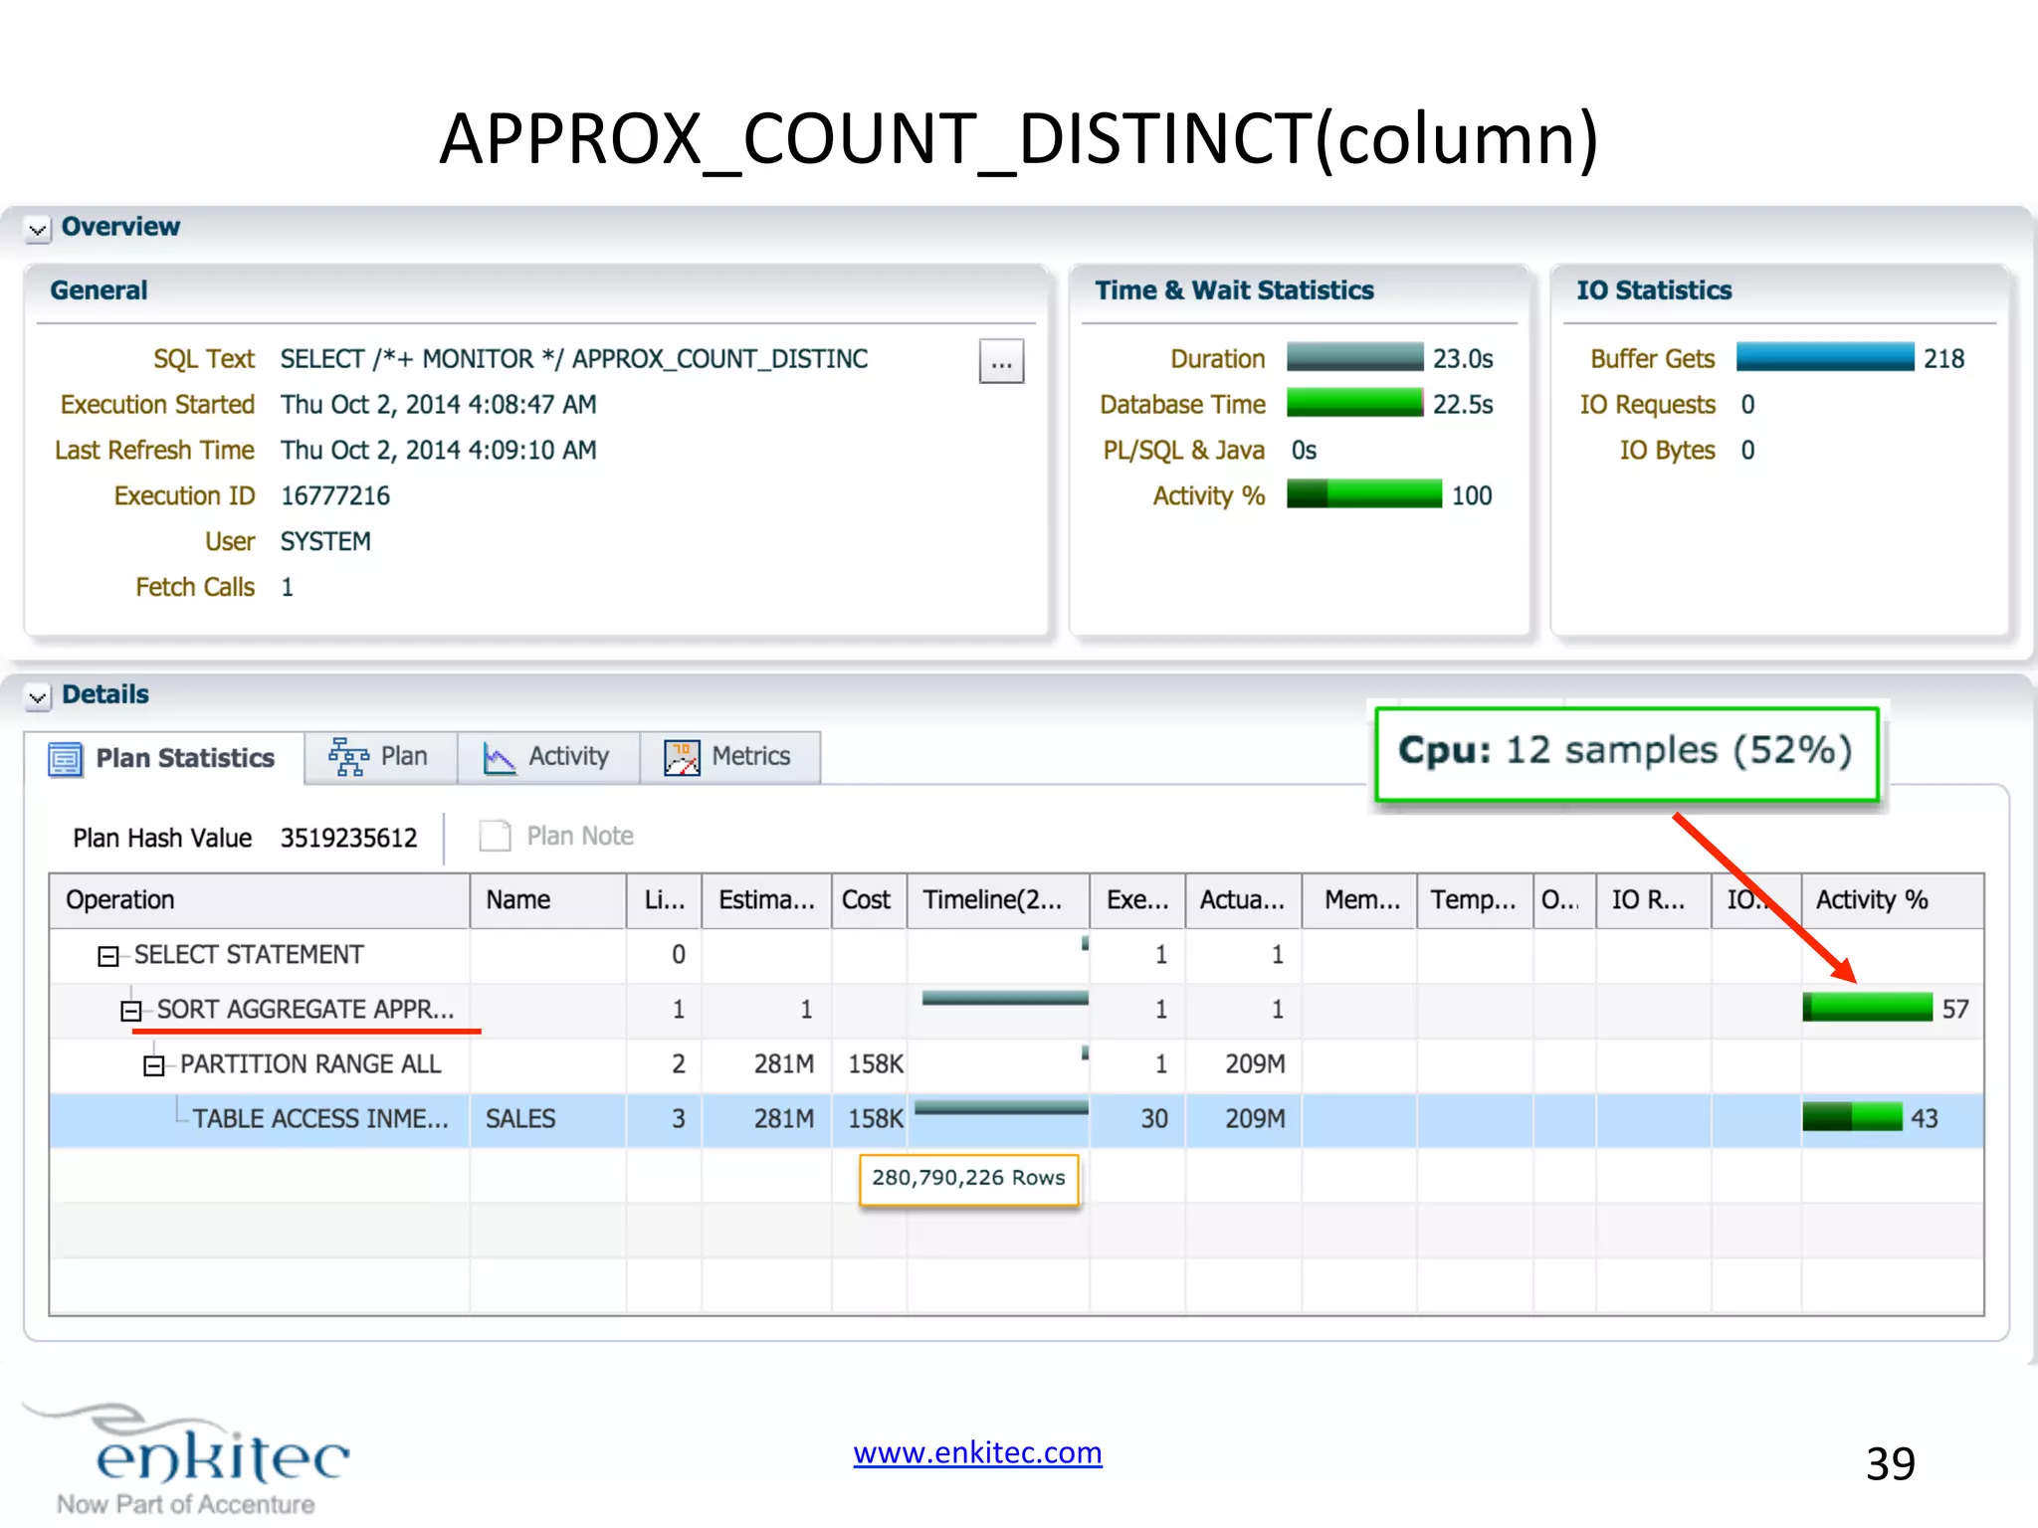Click the Actua... column header
The height and width of the screenshot is (1528, 2038).
pos(1243,900)
